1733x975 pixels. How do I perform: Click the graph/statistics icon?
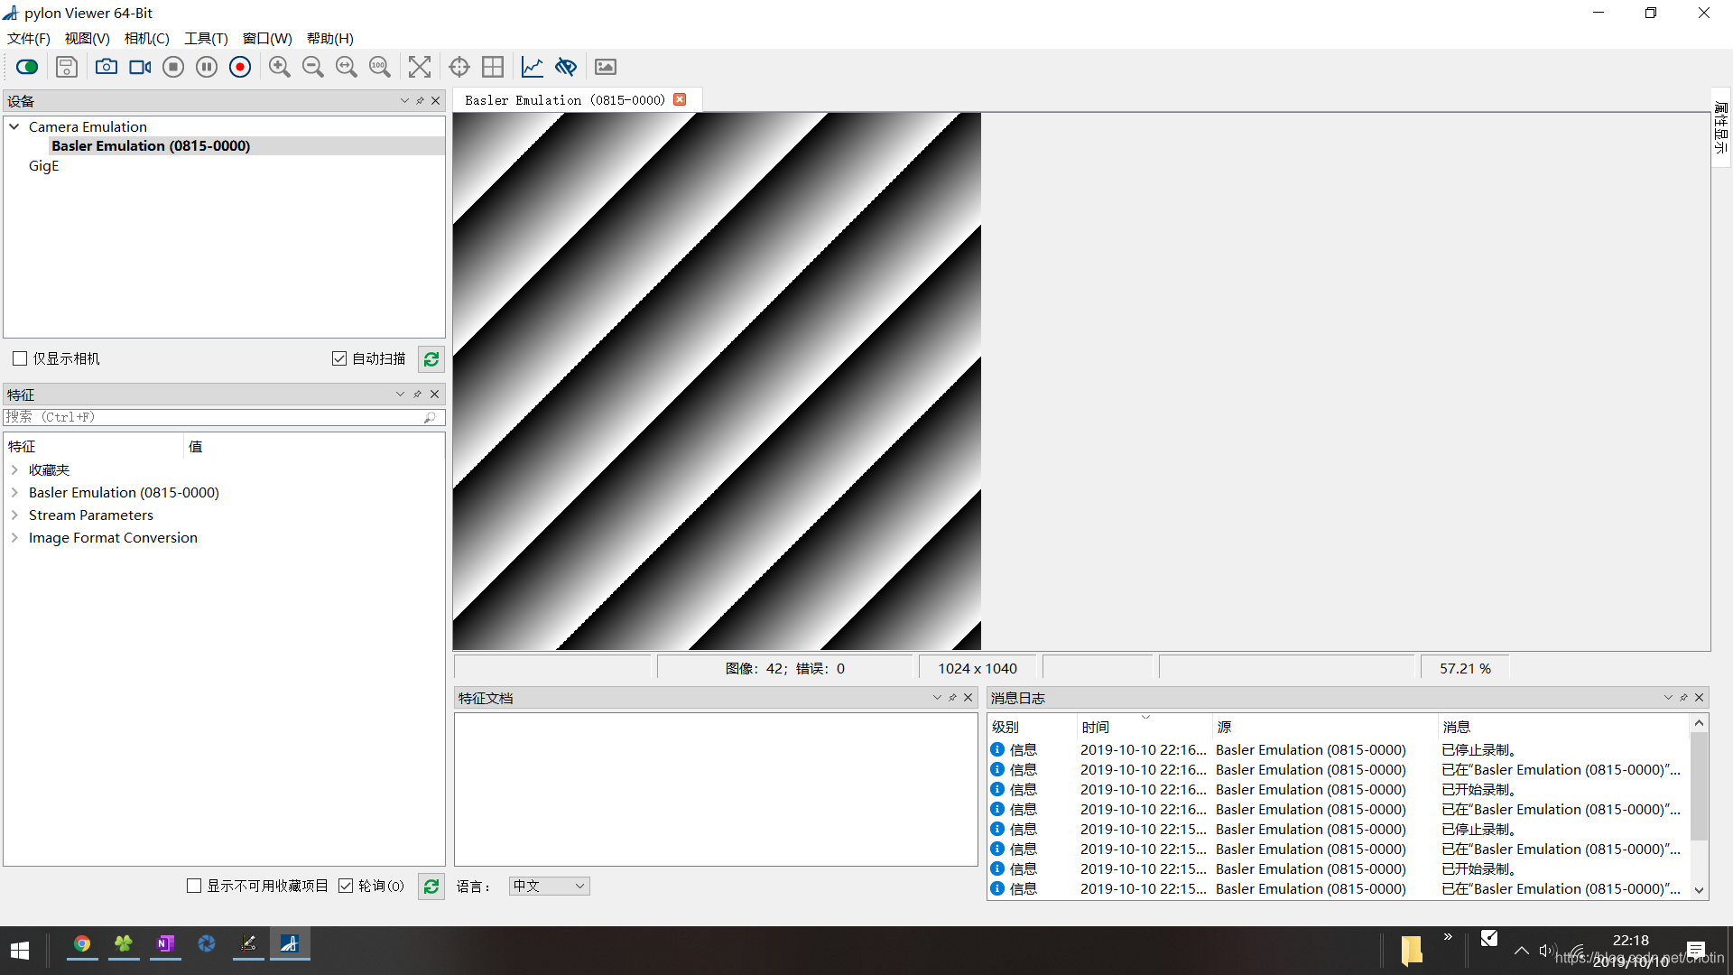click(531, 67)
